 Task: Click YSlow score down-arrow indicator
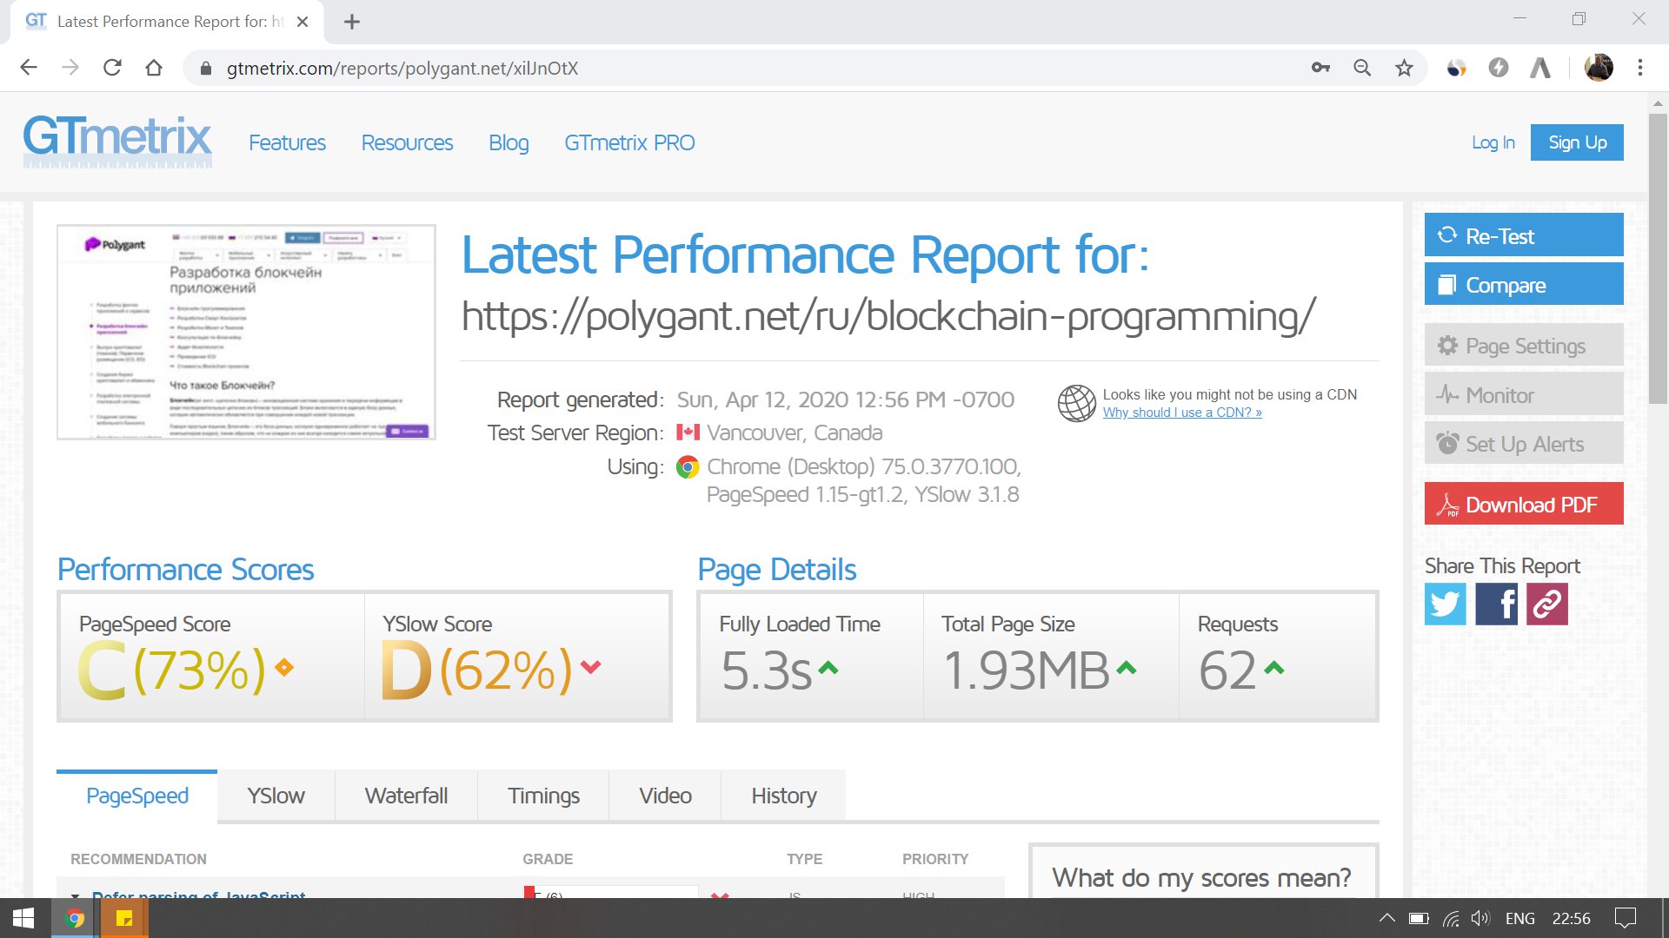click(591, 667)
